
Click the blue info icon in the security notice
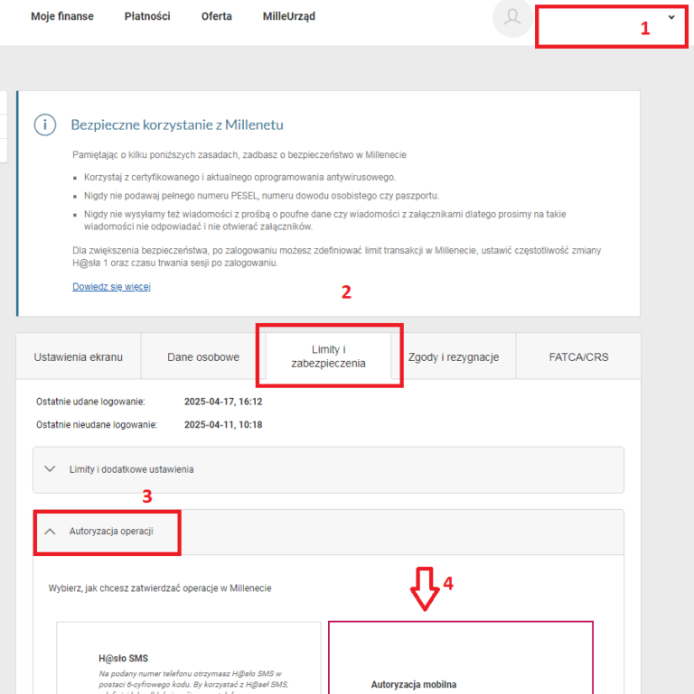click(x=44, y=125)
